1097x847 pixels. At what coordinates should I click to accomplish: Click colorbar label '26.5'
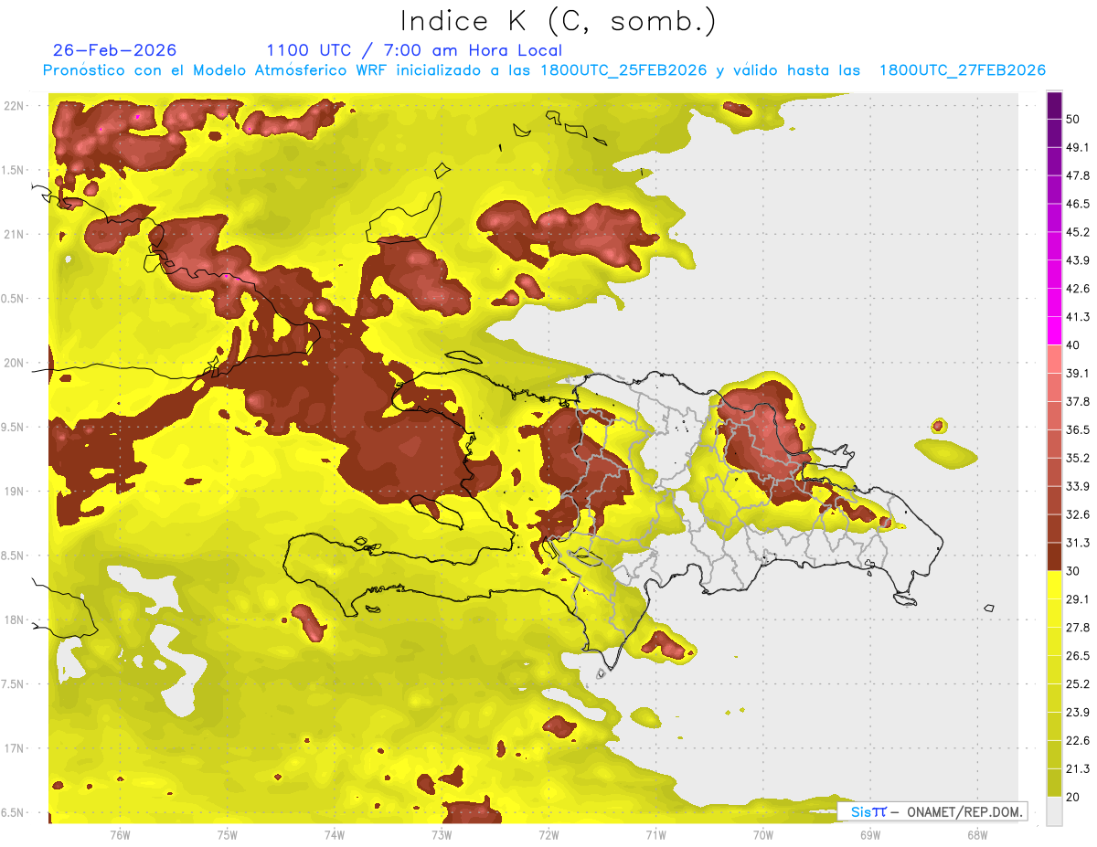[1078, 656]
